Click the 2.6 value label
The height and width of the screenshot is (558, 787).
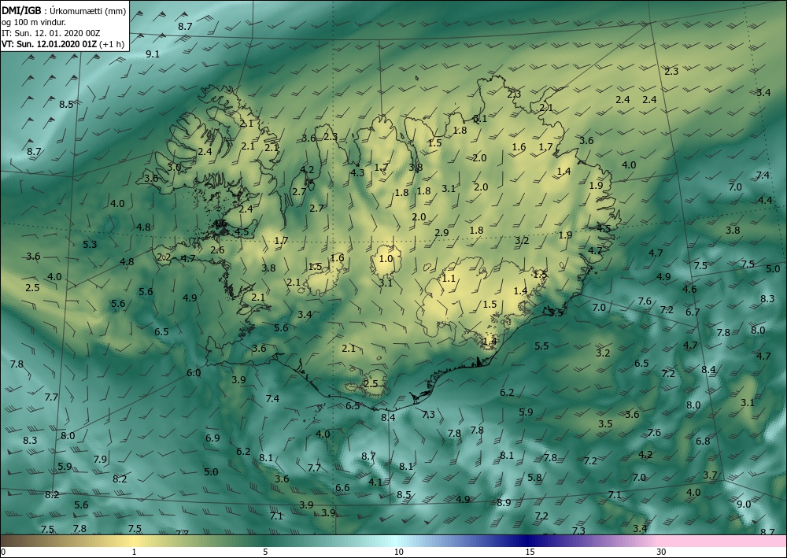(x=217, y=250)
